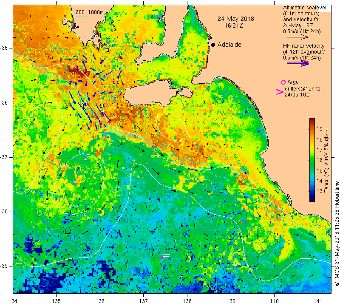Click the '16:21Z' time label

pyautogui.click(x=233, y=25)
